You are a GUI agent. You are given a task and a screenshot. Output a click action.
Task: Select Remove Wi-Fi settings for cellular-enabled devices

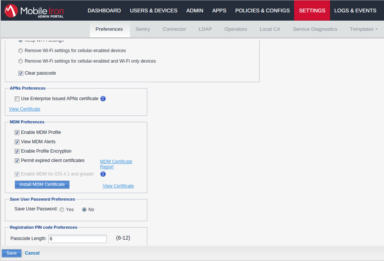point(21,50)
